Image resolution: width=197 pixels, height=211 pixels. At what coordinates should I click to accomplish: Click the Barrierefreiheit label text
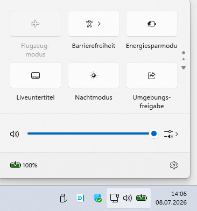coord(94,46)
